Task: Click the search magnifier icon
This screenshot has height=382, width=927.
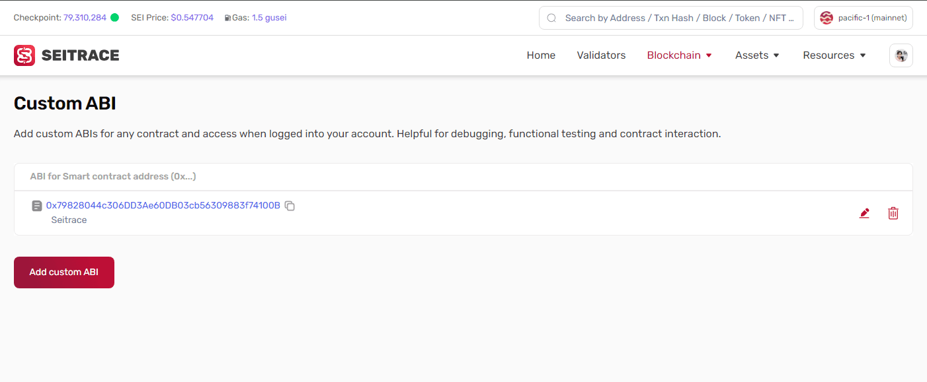Action: click(551, 18)
